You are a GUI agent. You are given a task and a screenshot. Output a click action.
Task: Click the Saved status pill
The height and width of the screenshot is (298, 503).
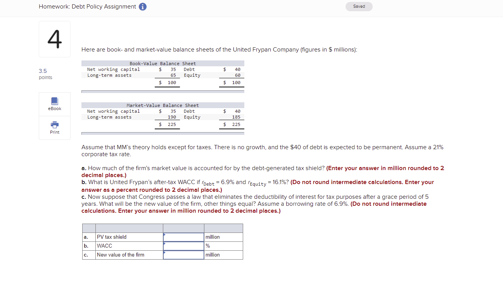click(359, 6)
